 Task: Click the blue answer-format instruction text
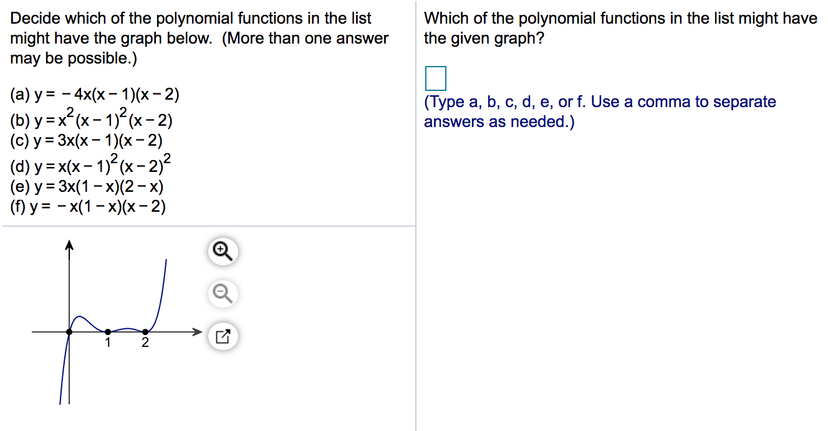[600, 111]
